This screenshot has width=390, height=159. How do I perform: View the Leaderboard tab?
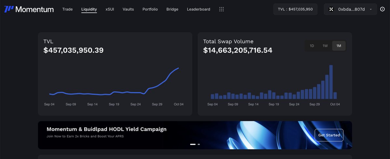point(199,9)
